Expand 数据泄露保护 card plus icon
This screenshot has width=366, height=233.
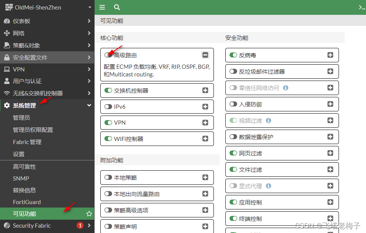point(330,136)
